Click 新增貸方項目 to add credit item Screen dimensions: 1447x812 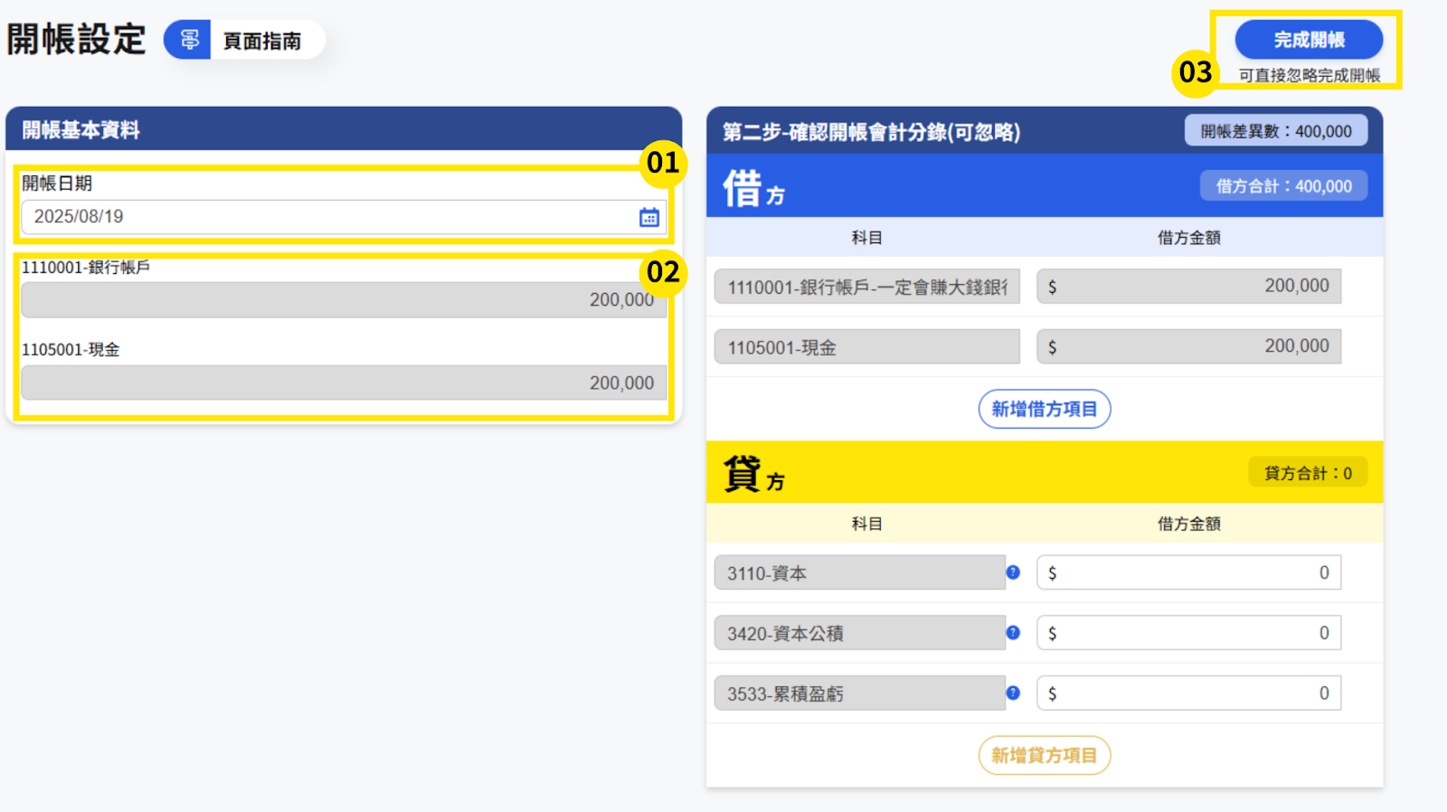[1045, 755]
